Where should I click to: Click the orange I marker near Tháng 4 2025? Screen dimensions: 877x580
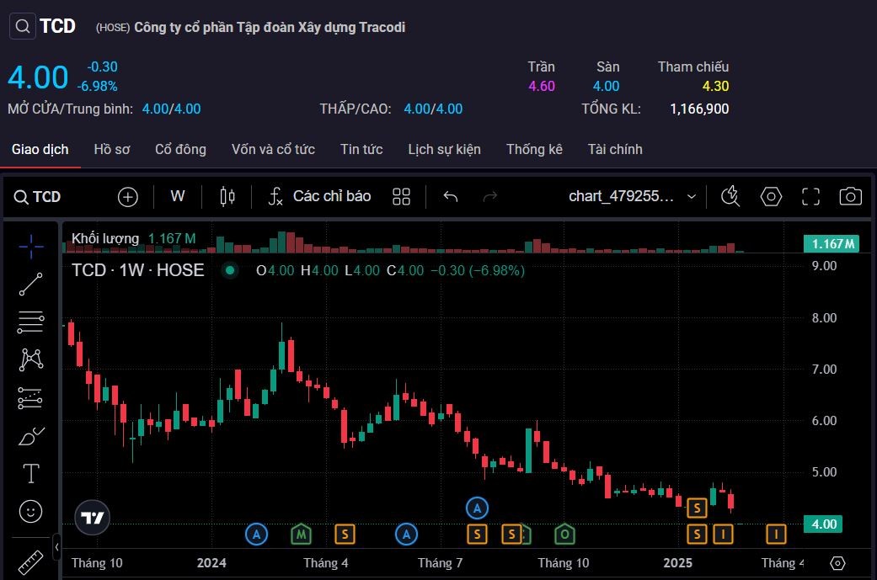776,535
